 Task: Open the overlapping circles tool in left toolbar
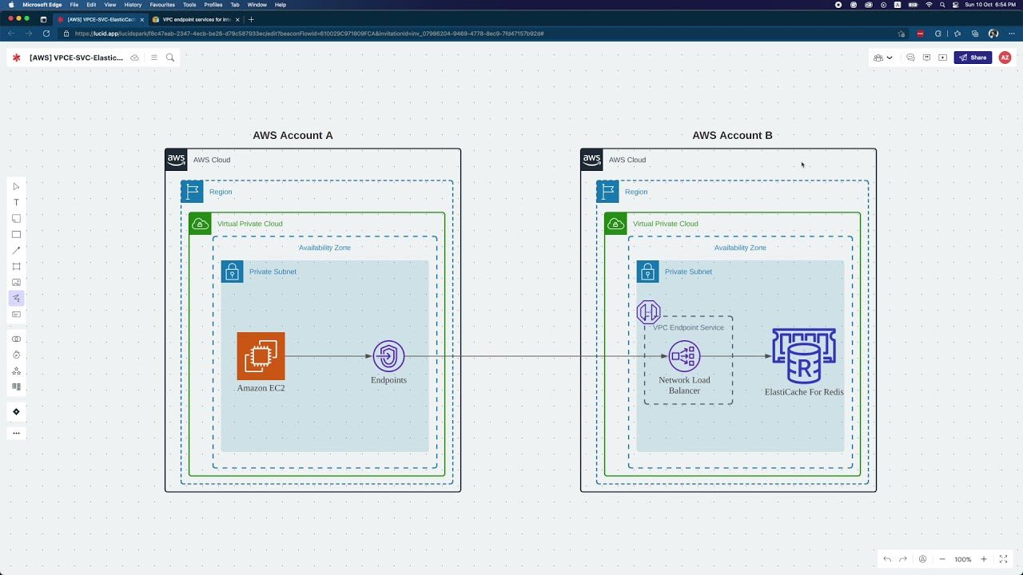(16, 339)
